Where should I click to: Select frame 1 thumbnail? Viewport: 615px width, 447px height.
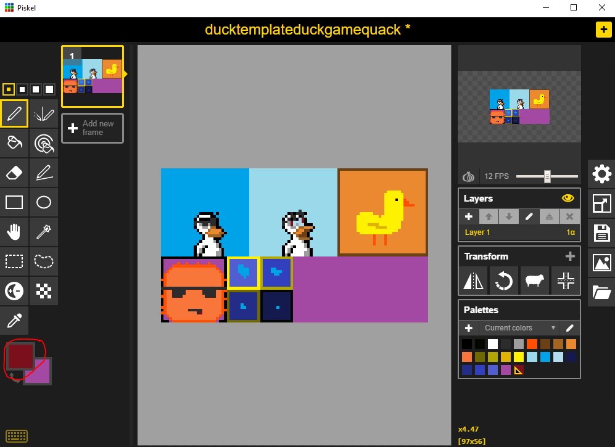tap(93, 76)
